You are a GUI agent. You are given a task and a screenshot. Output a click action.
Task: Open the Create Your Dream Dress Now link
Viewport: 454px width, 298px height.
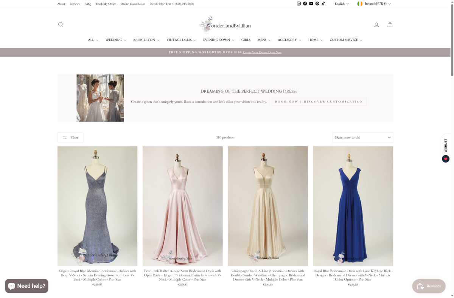click(262, 52)
